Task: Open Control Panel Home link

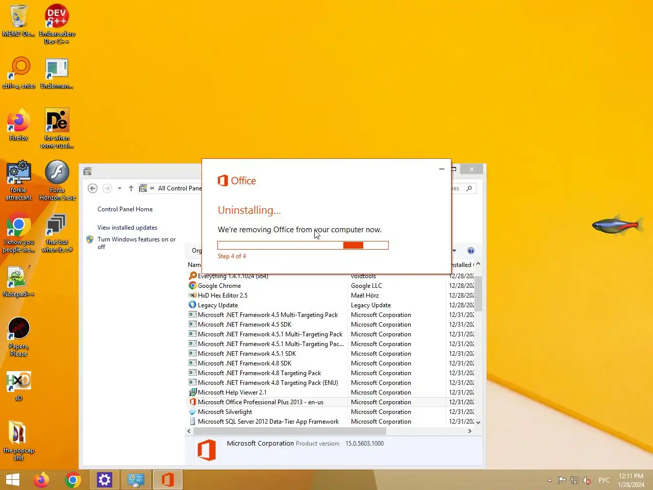Action: click(x=125, y=209)
